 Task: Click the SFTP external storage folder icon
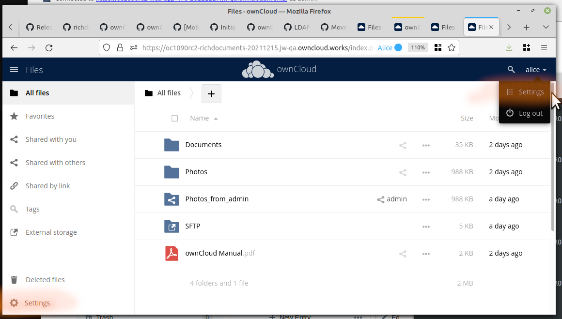(x=172, y=226)
